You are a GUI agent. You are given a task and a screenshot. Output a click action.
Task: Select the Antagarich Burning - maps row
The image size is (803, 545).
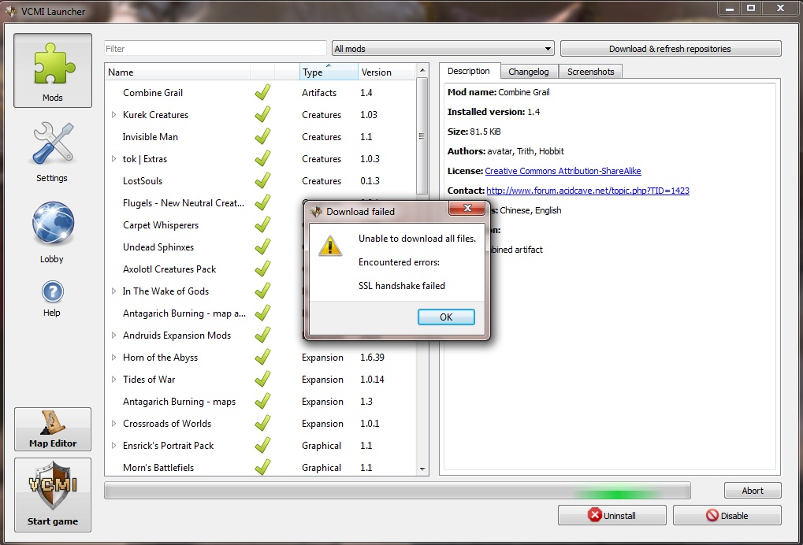[260, 401]
